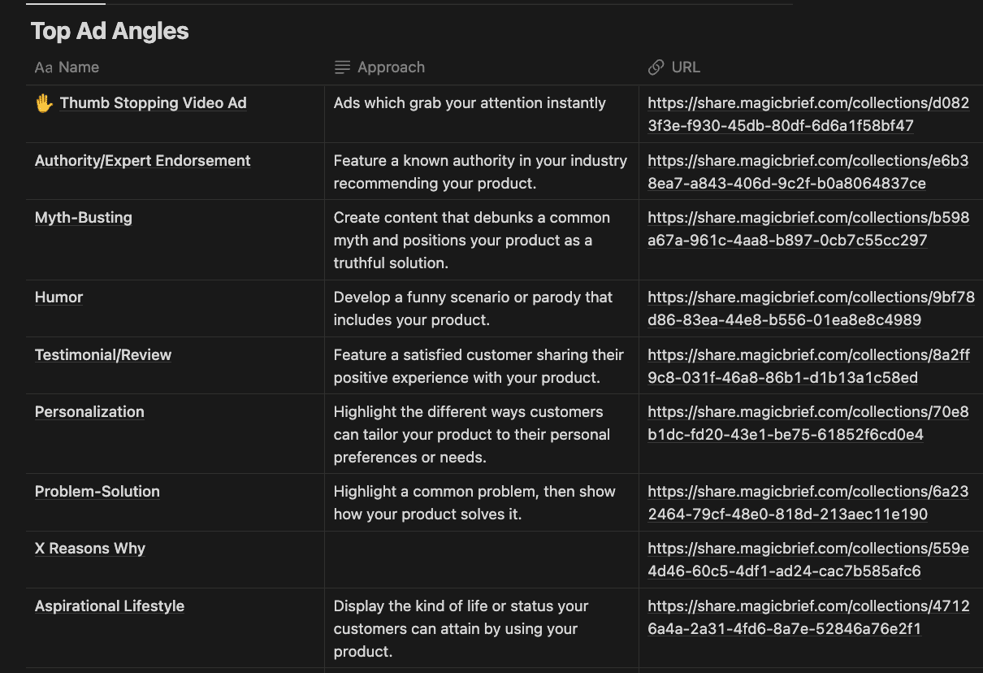Image resolution: width=983 pixels, height=673 pixels.
Task: Click the 'Feature a known authority' approach cell
Action: 482,171
